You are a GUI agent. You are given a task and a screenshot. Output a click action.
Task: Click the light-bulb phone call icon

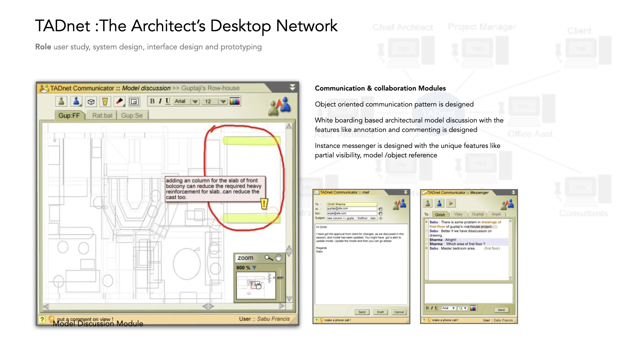click(x=322, y=320)
